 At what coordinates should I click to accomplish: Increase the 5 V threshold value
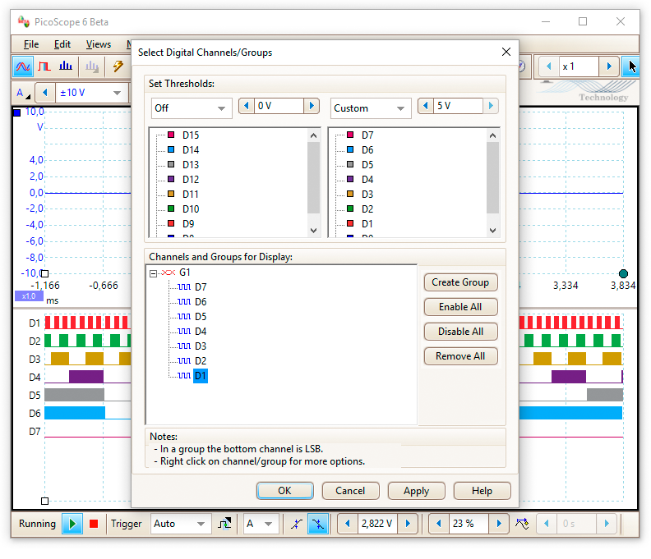point(491,106)
